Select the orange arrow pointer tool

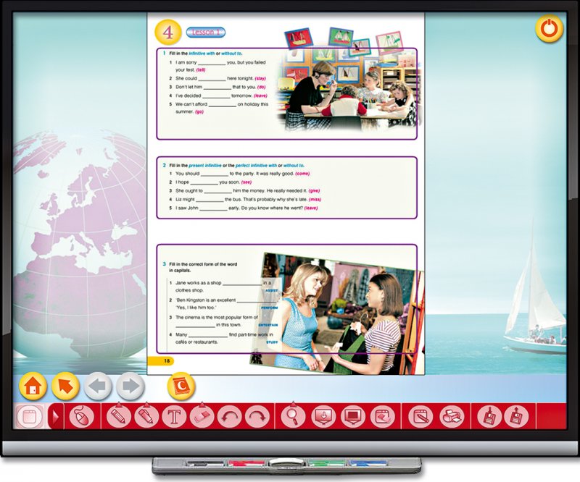[x=65, y=386]
